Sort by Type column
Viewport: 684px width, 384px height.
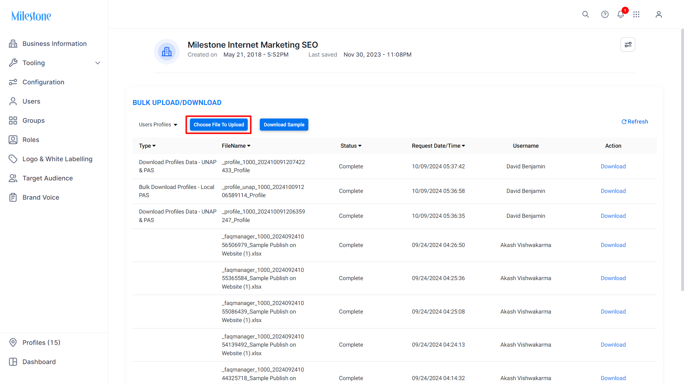147,146
